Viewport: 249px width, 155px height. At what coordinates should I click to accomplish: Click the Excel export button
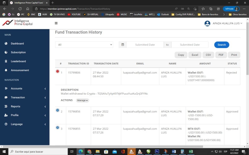pos(195,55)
